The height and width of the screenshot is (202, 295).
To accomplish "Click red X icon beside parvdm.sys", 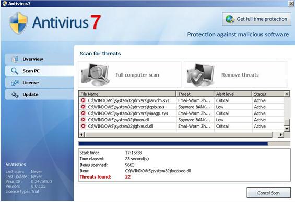I will click(83, 100).
